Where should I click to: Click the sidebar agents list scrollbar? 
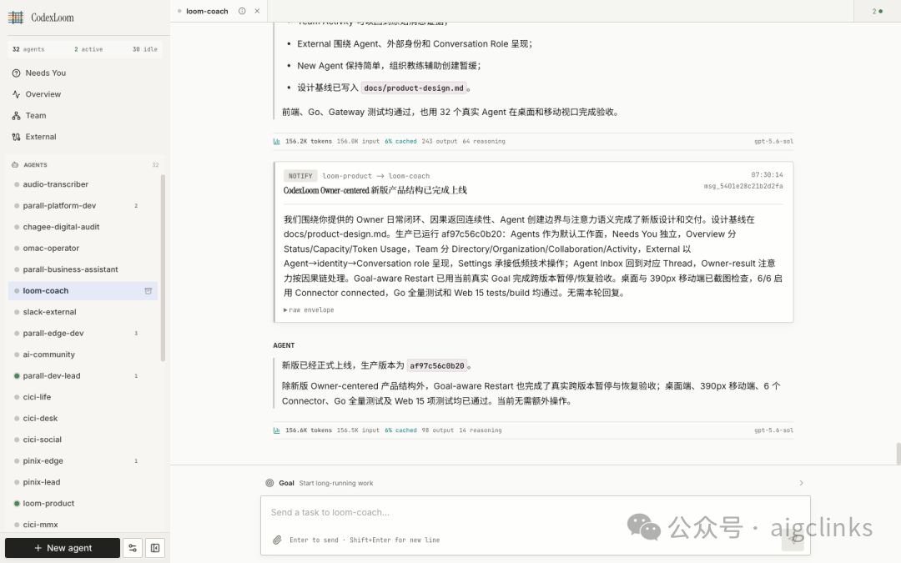tap(163, 269)
